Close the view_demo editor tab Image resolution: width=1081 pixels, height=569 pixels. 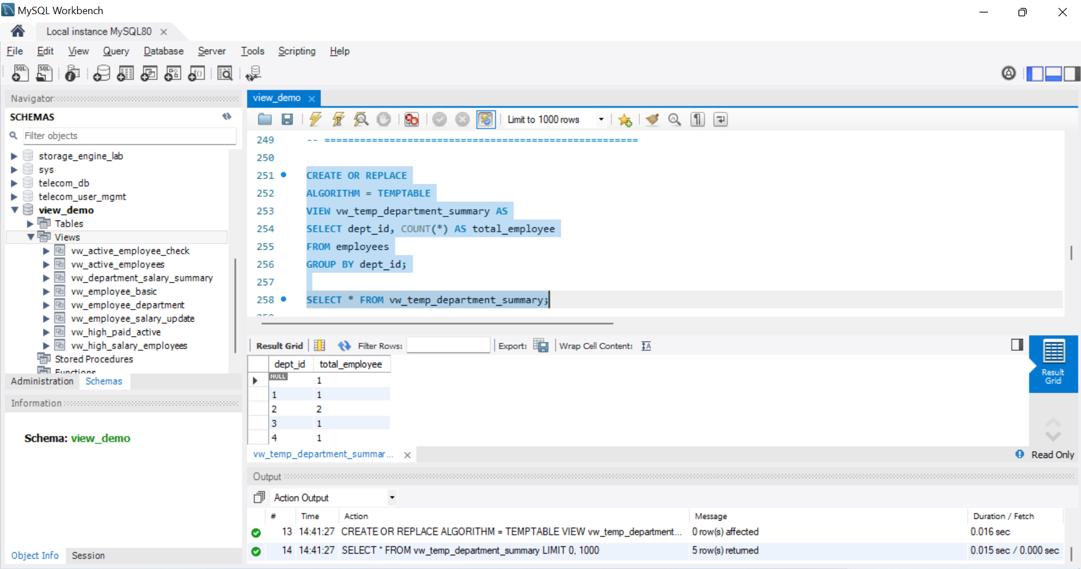(311, 98)
